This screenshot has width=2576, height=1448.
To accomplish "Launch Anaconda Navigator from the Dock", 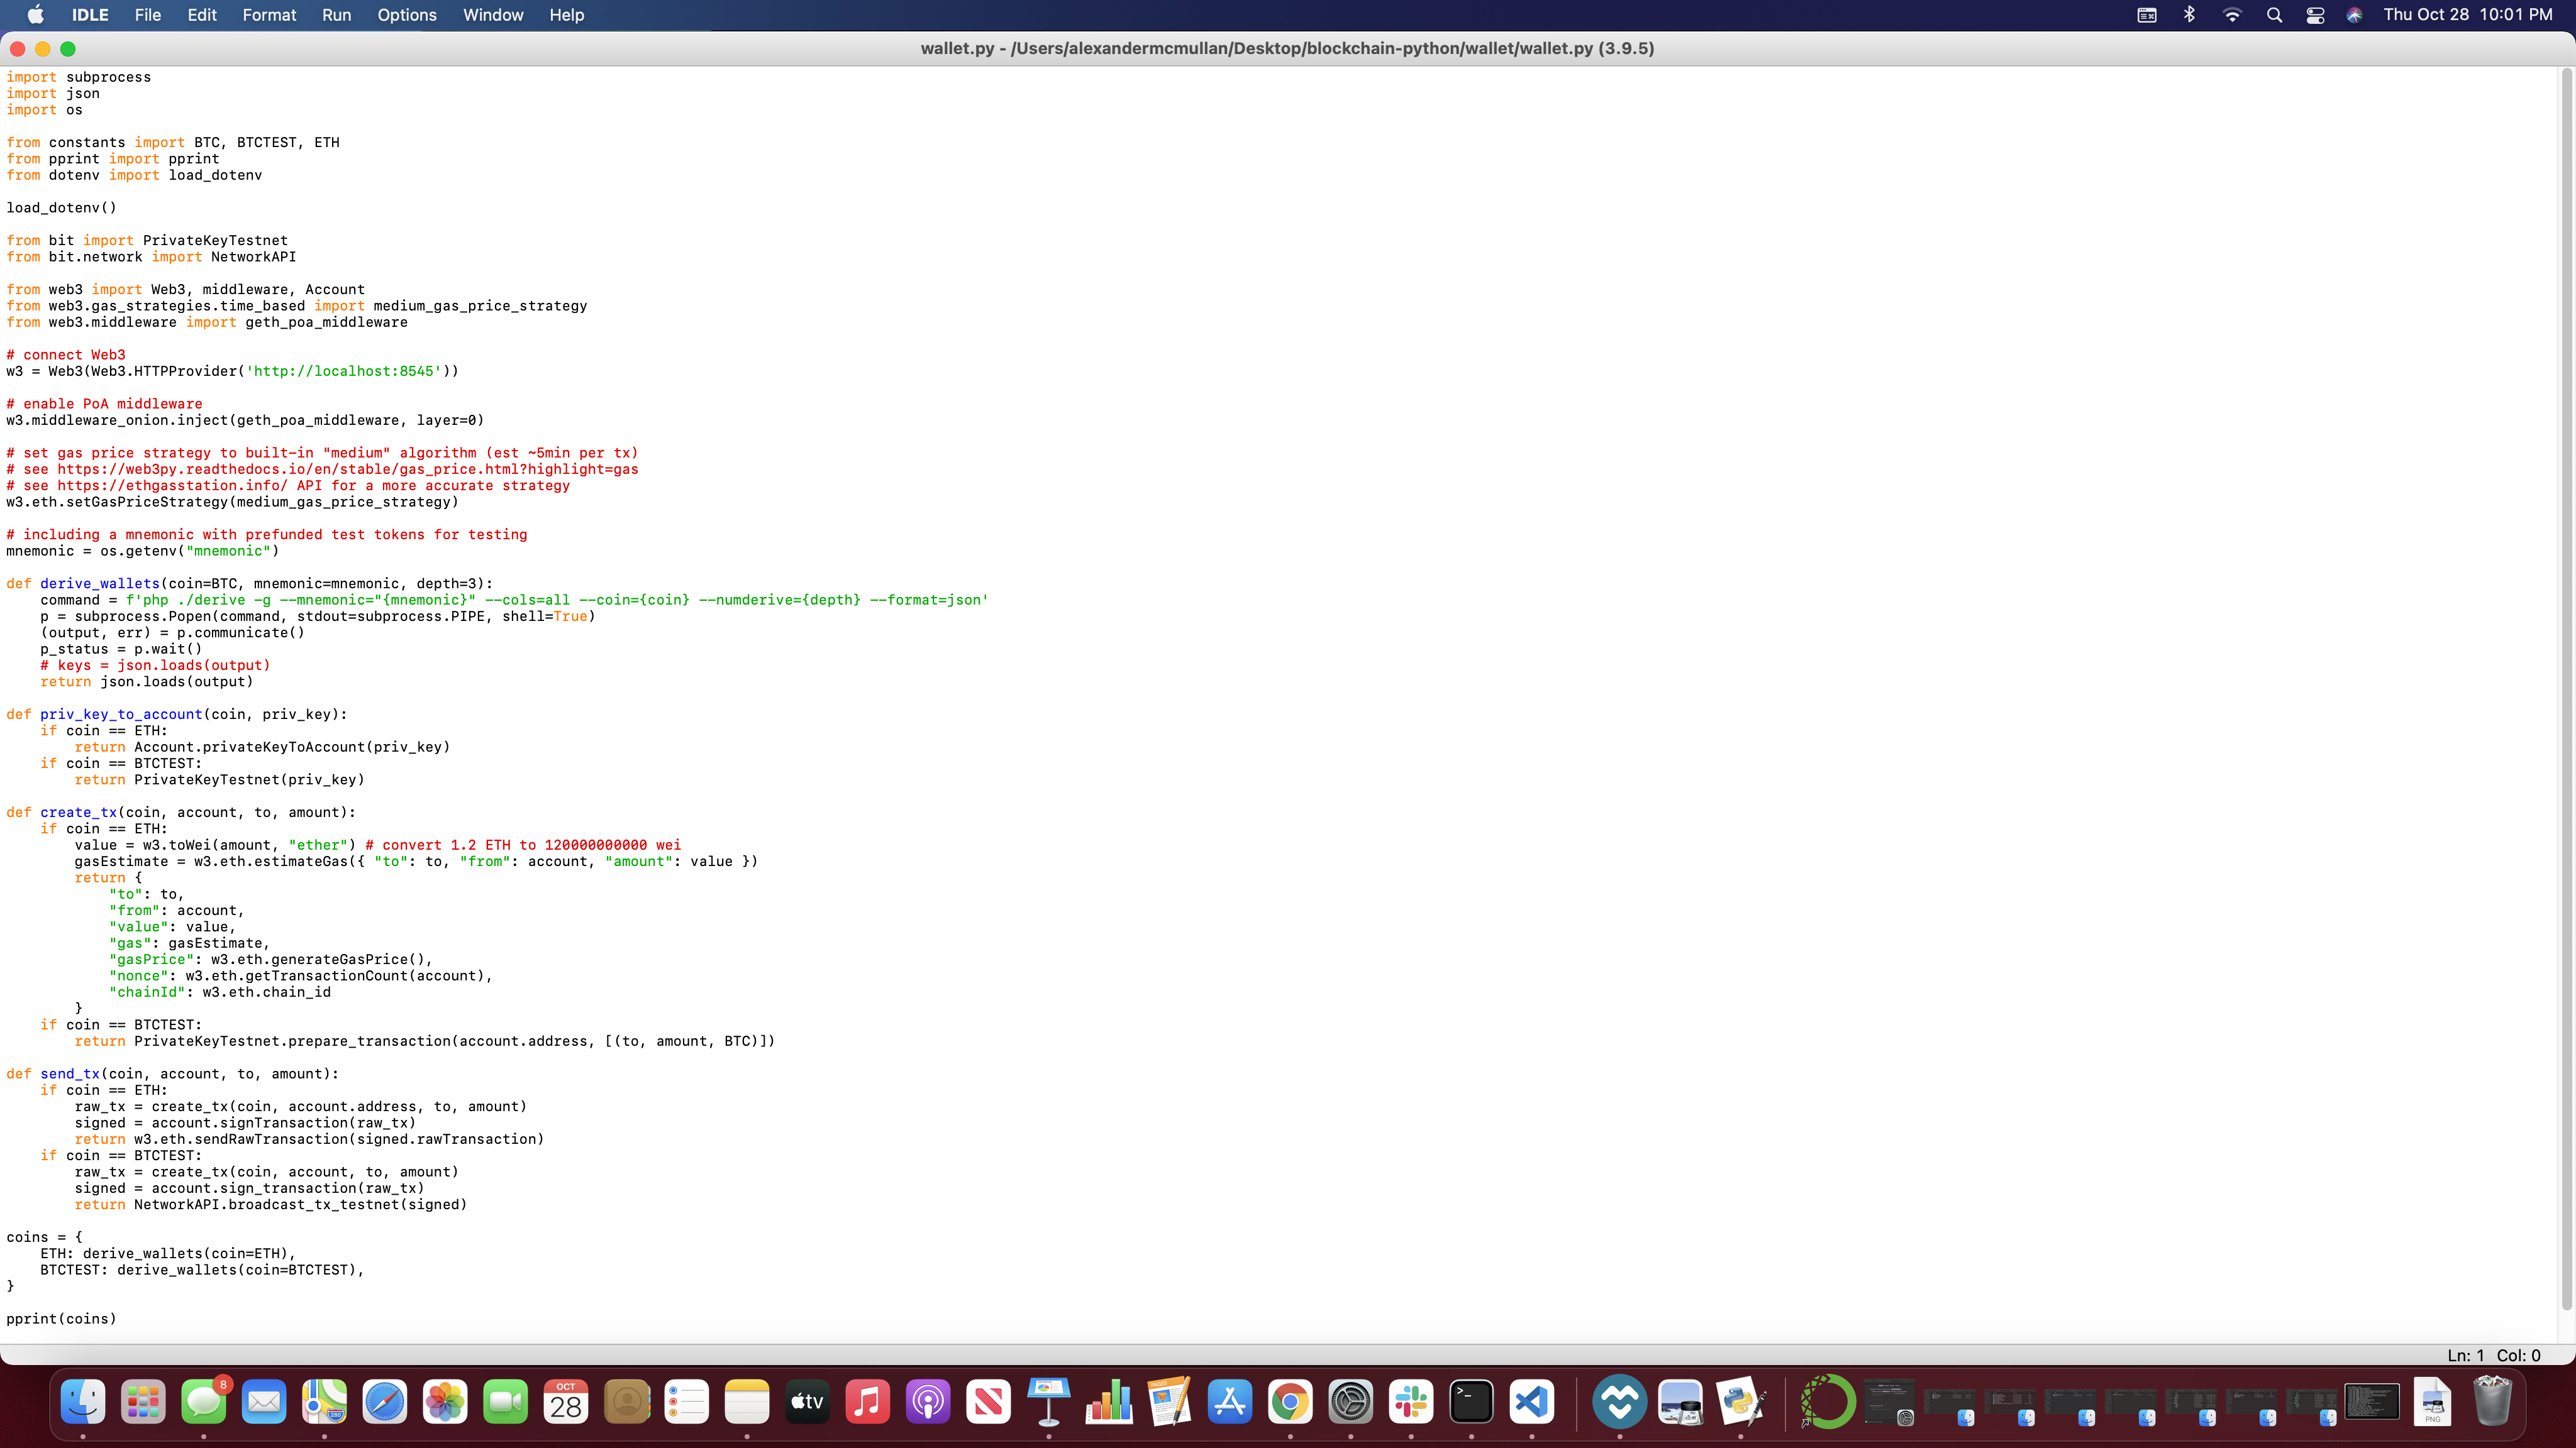I will tap(1827, 1402).
